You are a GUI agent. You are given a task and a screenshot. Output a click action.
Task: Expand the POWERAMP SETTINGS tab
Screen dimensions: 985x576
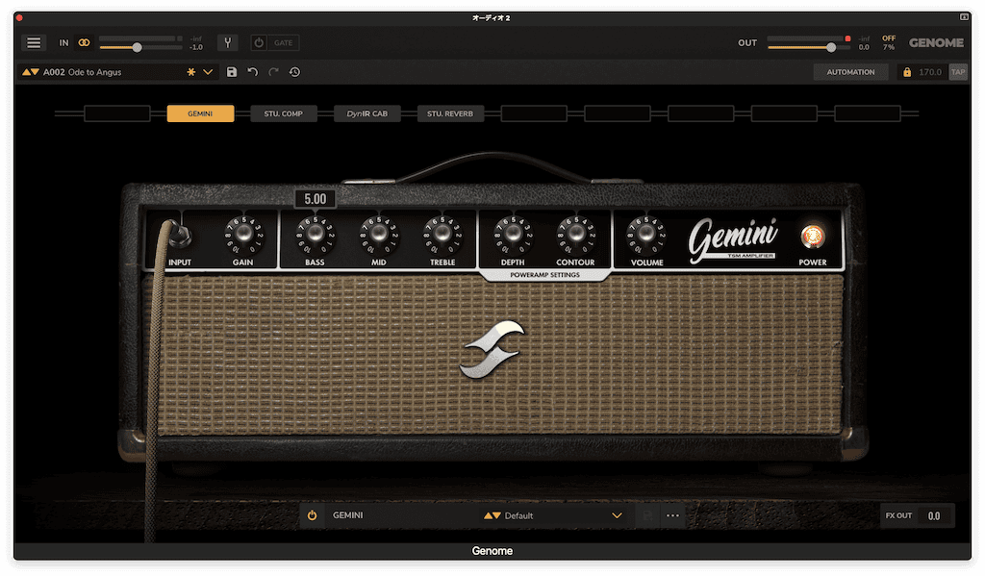(x=544, y=275)
